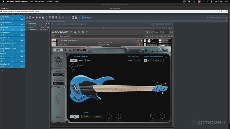Click the GGD drum logo
This screenshot has width=230, height=129.
point(59,61)
